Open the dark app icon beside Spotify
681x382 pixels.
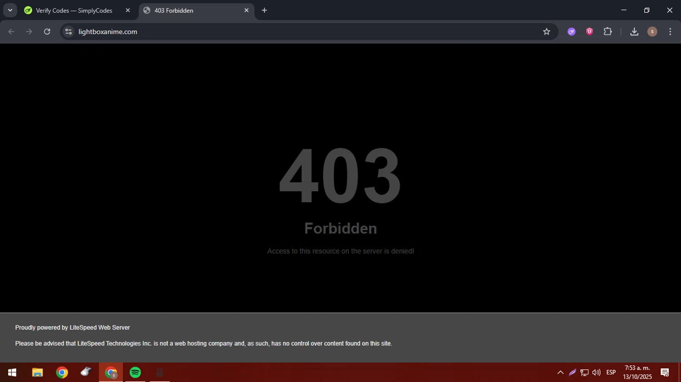point(160,372)
